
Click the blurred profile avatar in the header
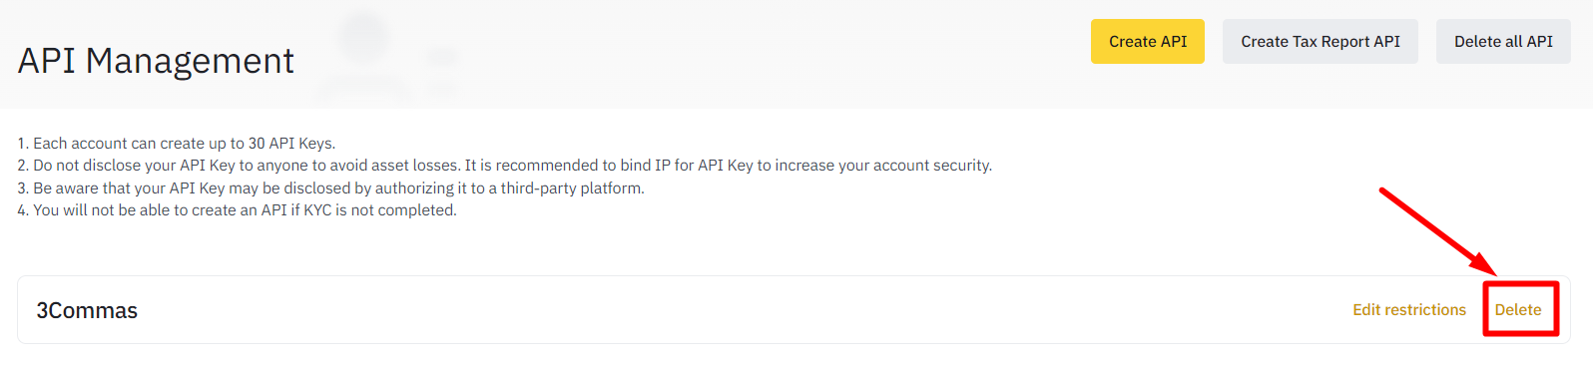[x=364, y=35]
